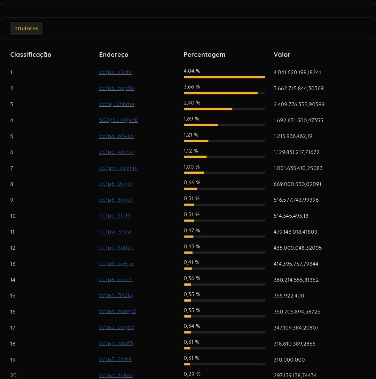This screenshot has width=376, height=379.
Task: Select value 355.922.400
Action: coord(289,296)
